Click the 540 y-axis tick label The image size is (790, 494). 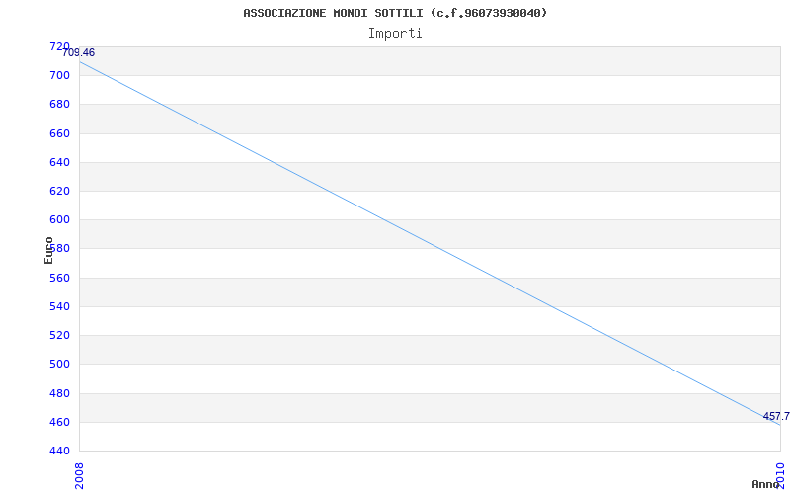click(59, 306)
